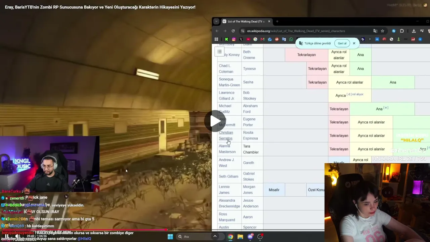This screenshot has width=430, height=242.
Task: Open the Eugene Porter character link
Action: point(249,122)
